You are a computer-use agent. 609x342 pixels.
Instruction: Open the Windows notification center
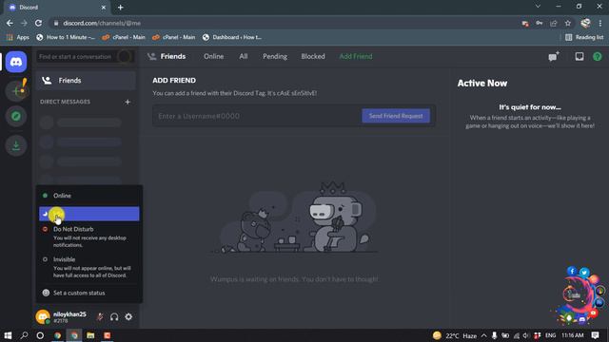coord(596,335)
